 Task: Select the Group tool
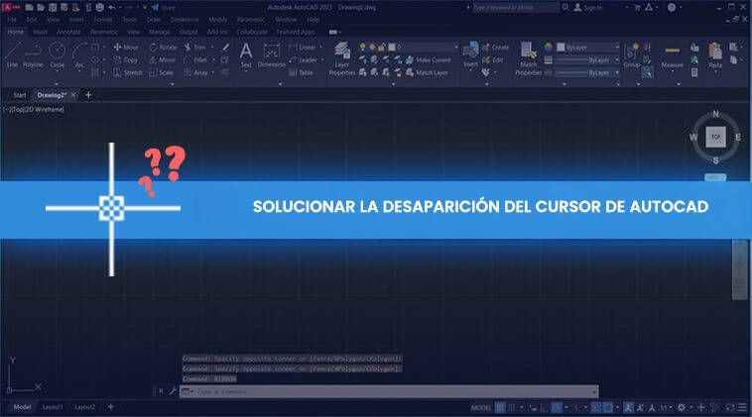(x=632, y=55)
